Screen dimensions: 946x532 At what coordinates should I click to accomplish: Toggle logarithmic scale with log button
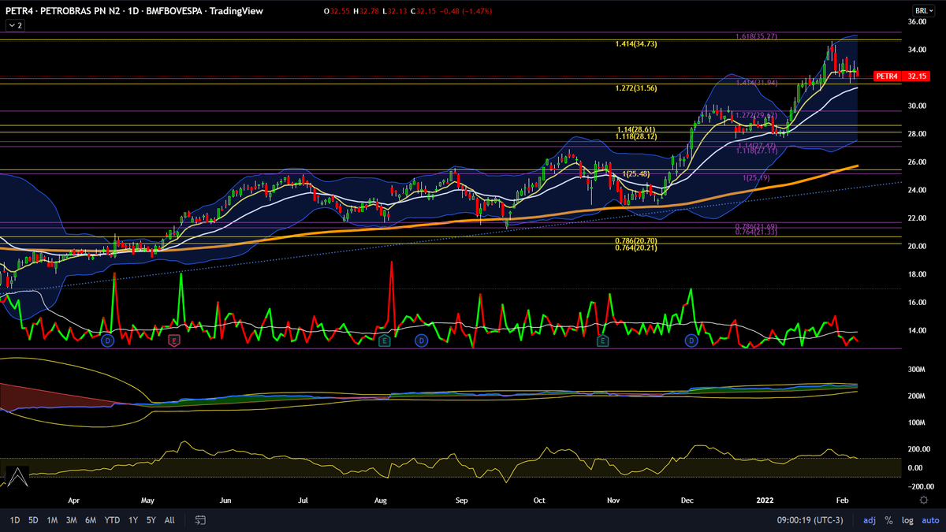[x=907, y=520]
